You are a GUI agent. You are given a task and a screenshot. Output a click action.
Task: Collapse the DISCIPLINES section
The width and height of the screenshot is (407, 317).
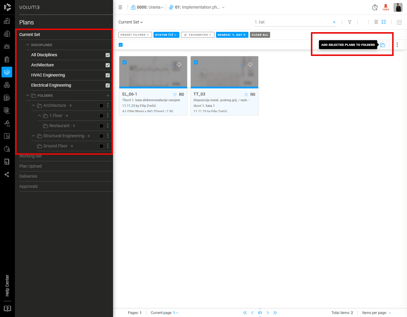click(x=28, y=45)
